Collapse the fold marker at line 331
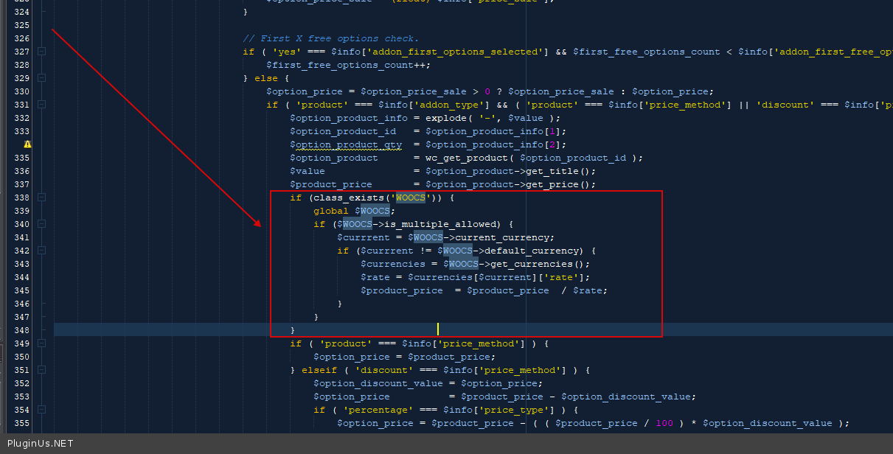893x454 pixels. pos(42,105)
